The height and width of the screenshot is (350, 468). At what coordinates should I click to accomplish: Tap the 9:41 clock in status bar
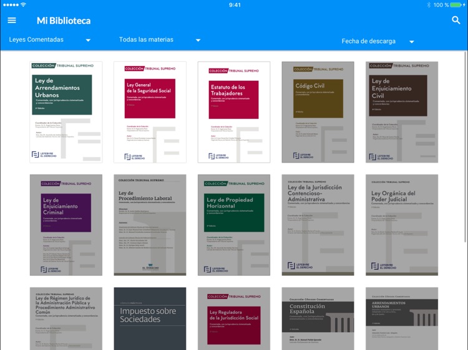[235, 5]
